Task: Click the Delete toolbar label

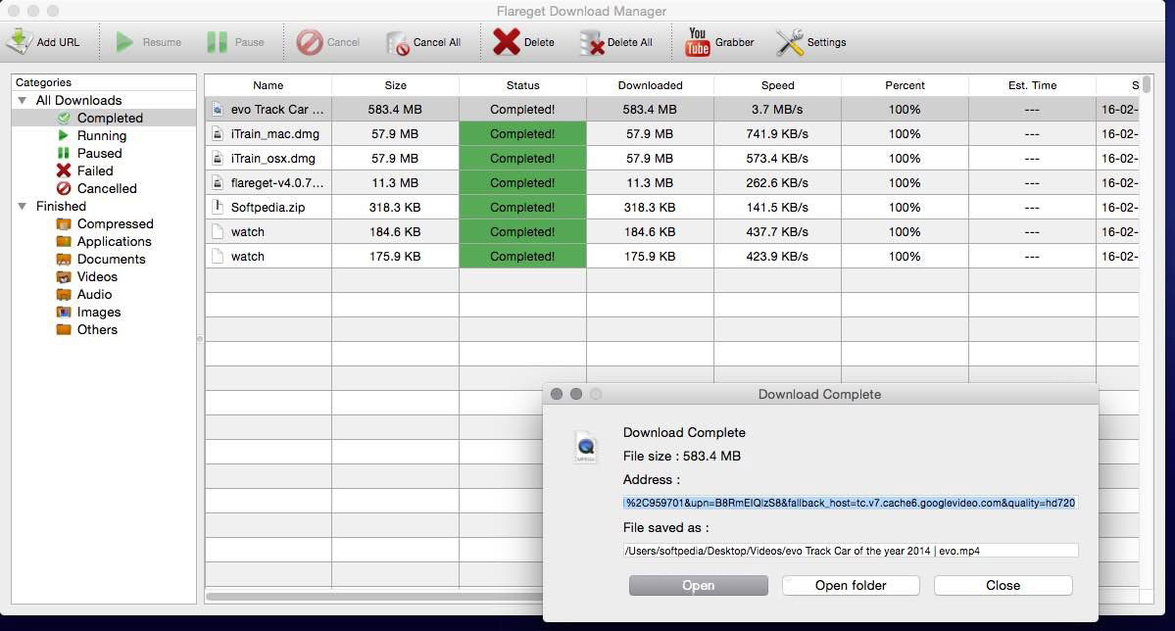Action: [540, 42]
